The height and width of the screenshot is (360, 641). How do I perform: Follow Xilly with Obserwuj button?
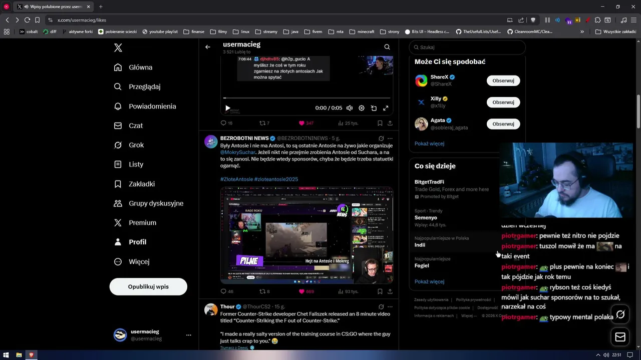[503, 102]
